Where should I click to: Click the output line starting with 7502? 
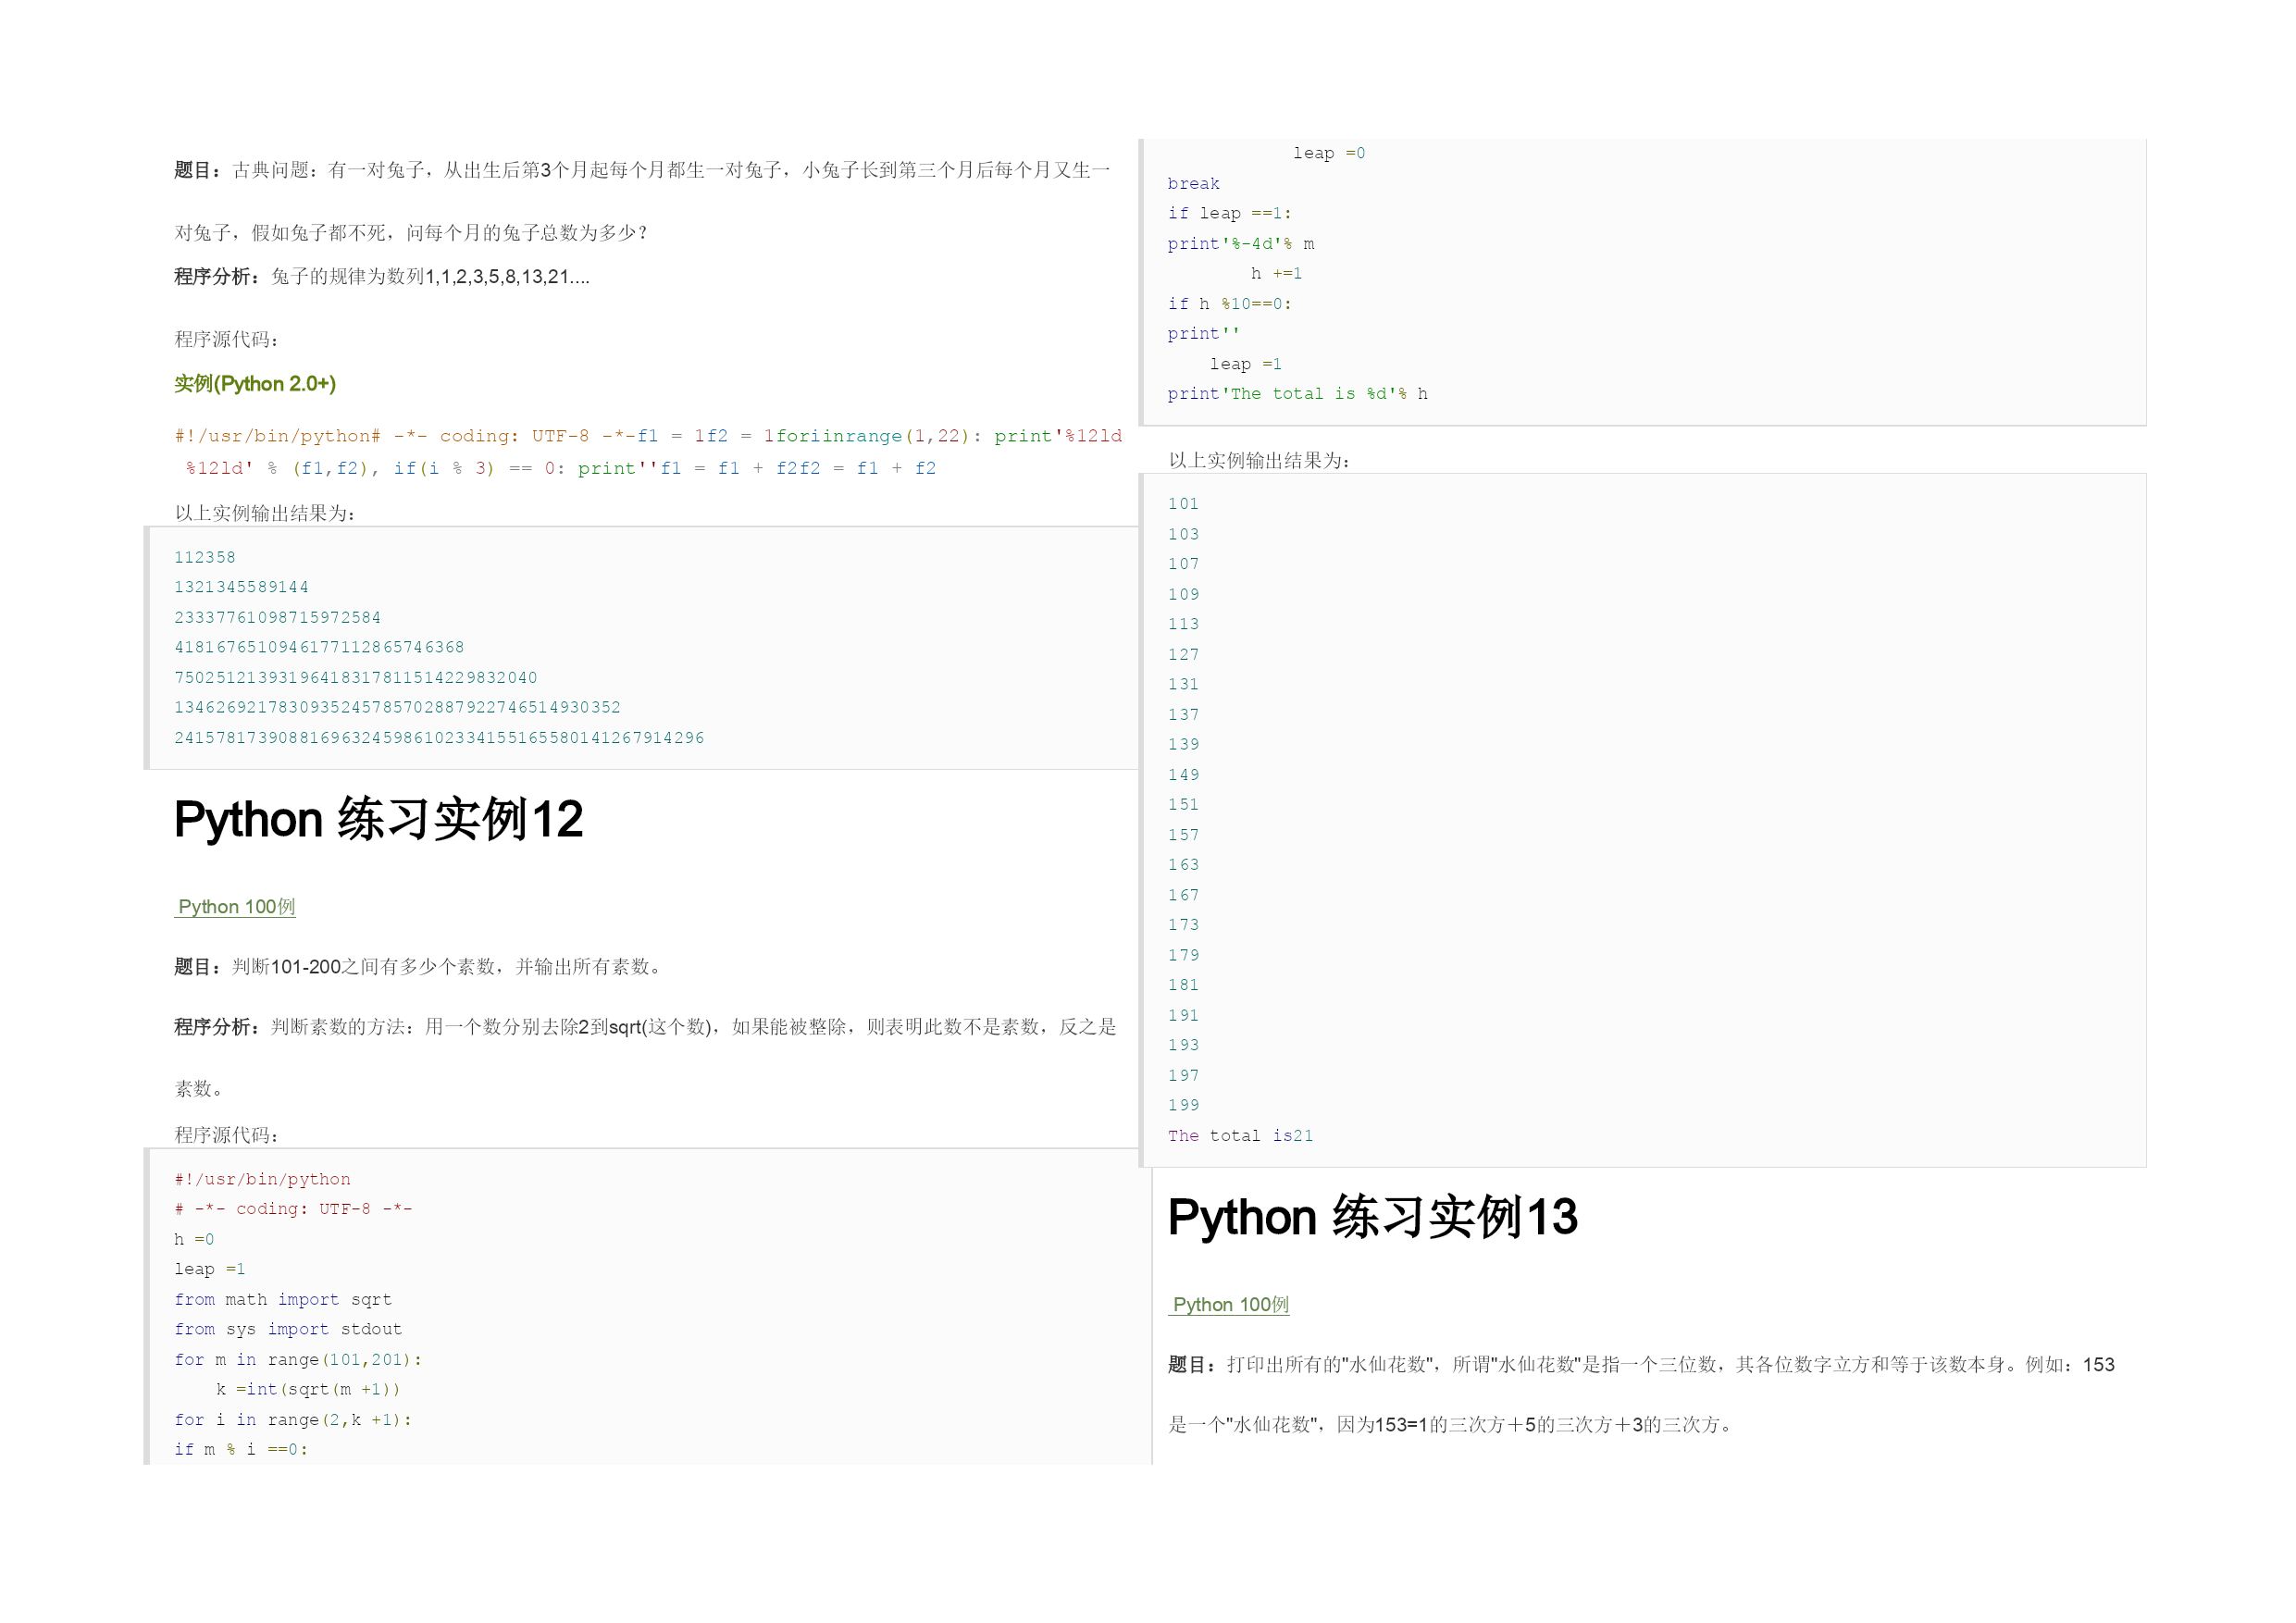355,678
